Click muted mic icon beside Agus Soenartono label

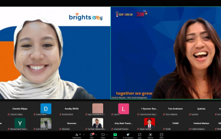coord(86,114)
